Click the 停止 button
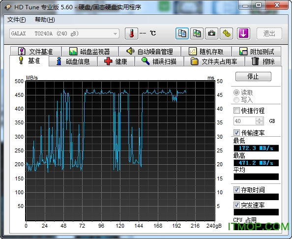The width and height of the screenshot is (292, 239). coord(253,76)
